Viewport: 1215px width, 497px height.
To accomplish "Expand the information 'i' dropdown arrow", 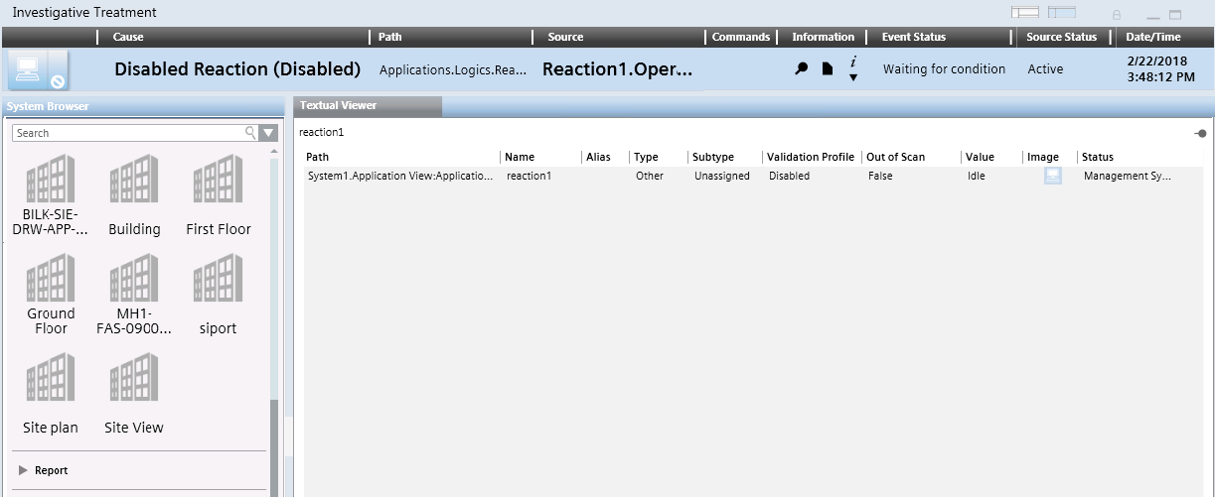I will pyautogui.click(x=852, y=77).
